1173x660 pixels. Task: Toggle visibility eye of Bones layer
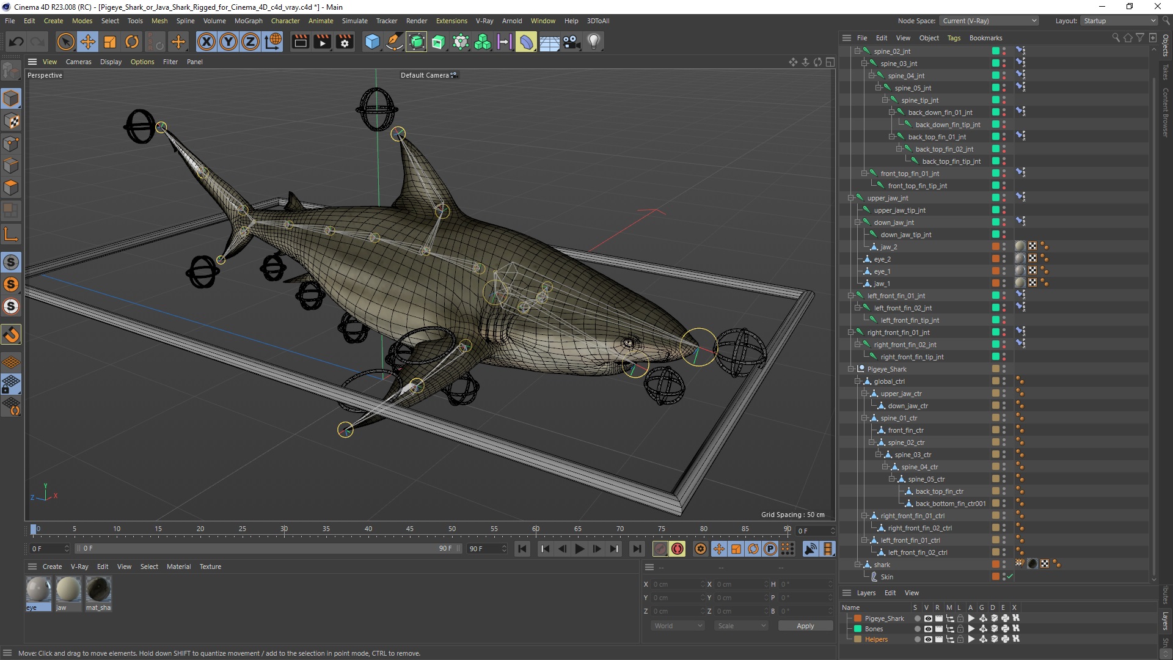click(928, 629)
